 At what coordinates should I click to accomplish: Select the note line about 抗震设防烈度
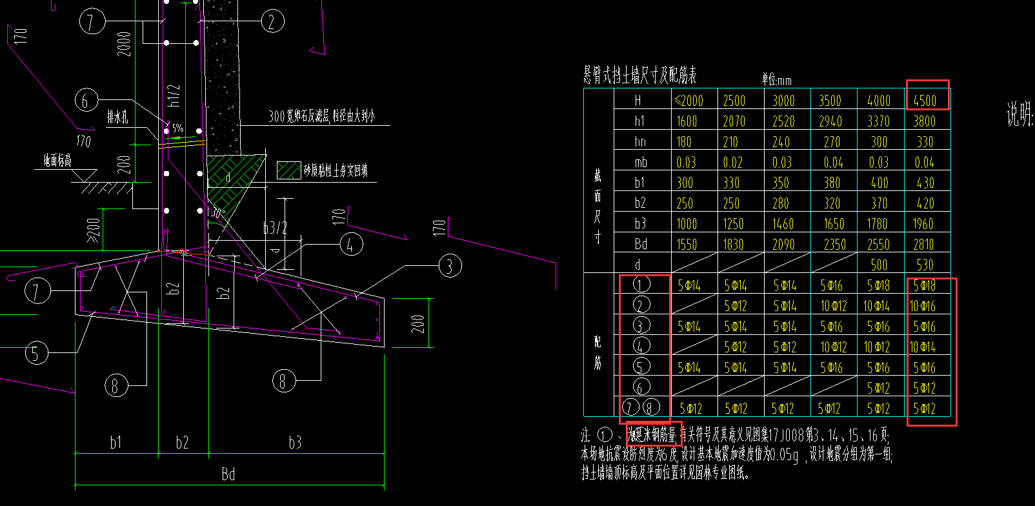click(736, 454)
